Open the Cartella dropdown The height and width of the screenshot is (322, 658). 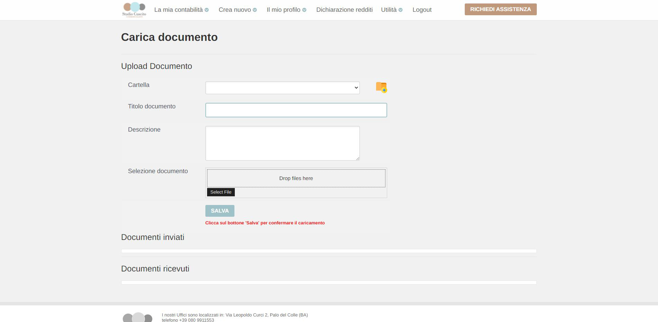[282, 88]
